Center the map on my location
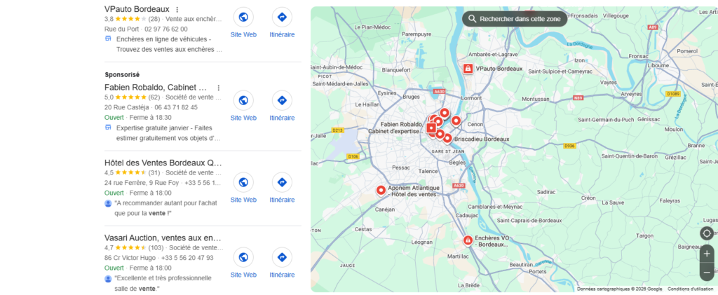 click(707, 233)
